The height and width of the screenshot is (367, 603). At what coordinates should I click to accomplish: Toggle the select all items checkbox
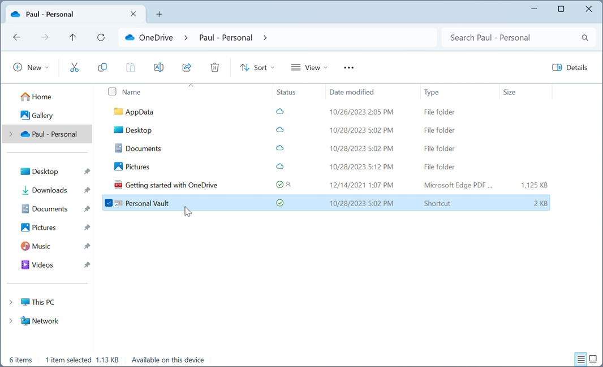click(x=112, y=92)
